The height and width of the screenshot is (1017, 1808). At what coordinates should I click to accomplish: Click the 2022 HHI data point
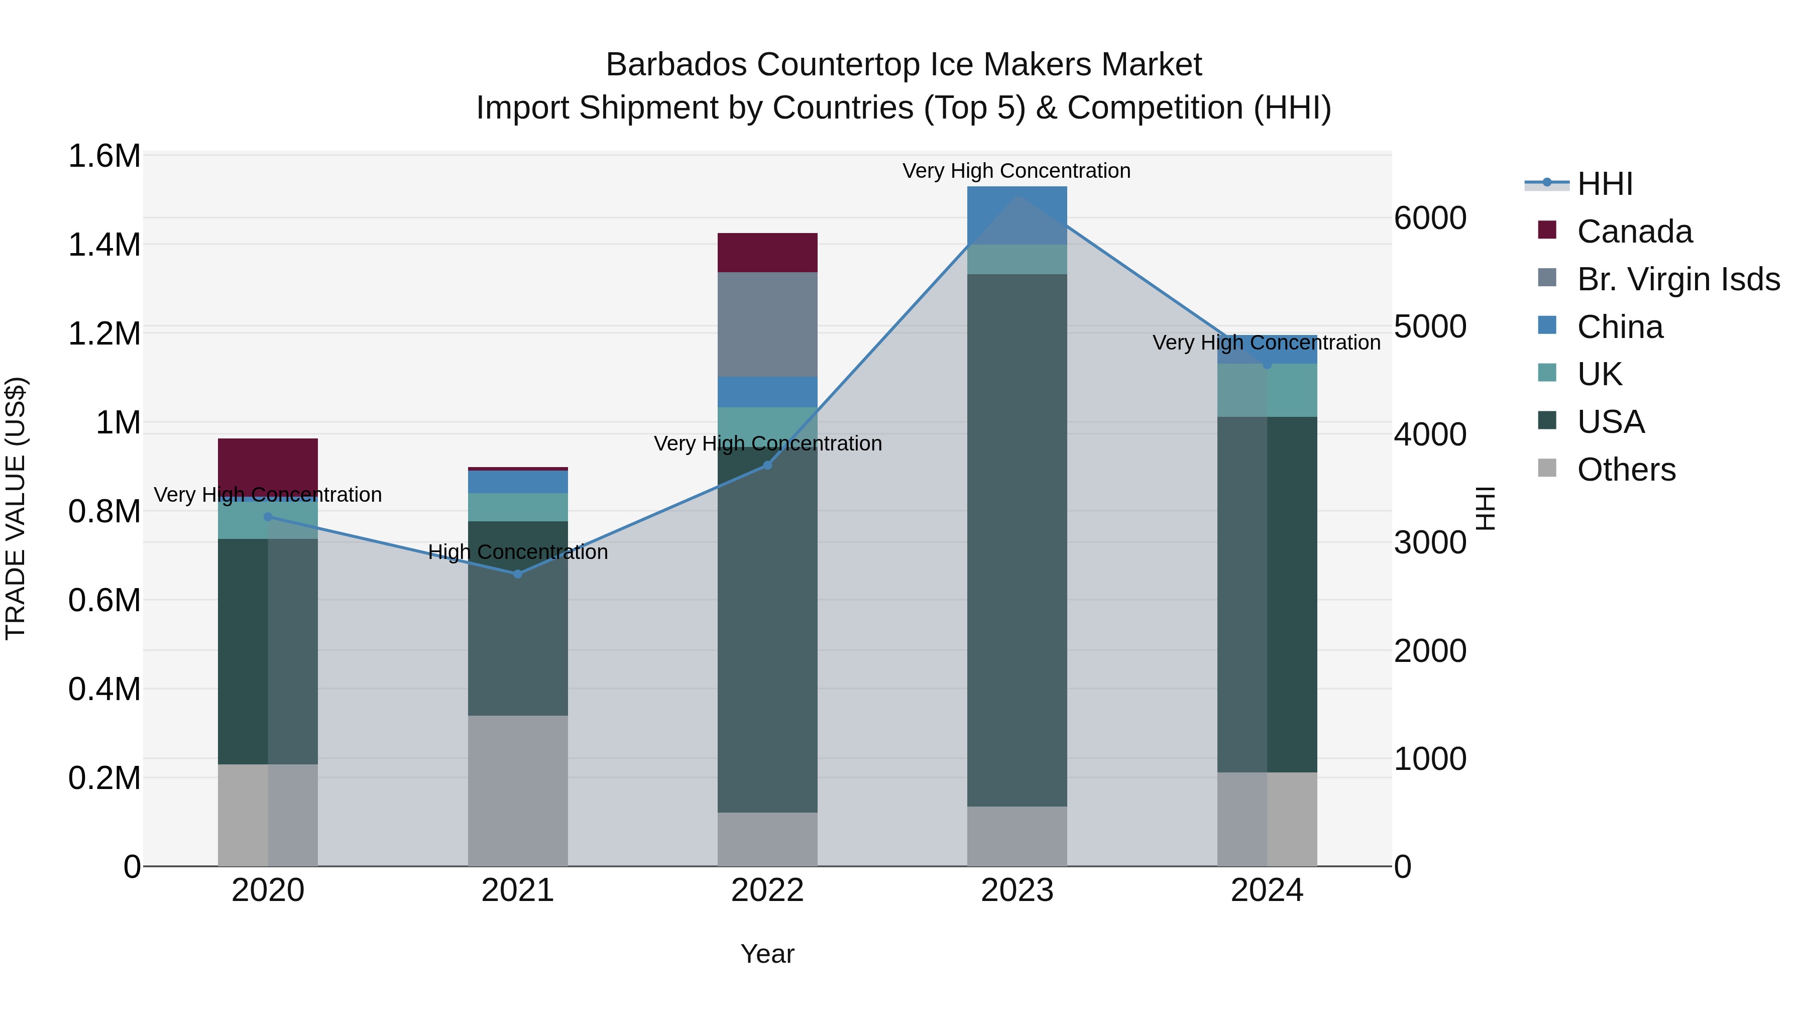coord(767,465)
